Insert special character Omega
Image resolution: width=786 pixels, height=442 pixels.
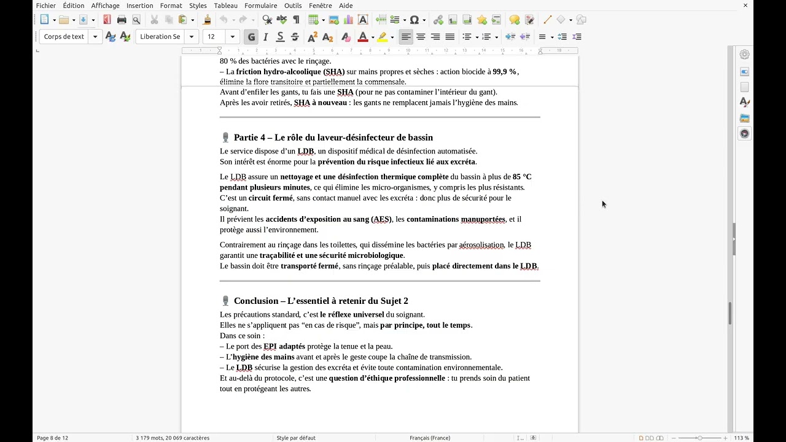(414, 20)
